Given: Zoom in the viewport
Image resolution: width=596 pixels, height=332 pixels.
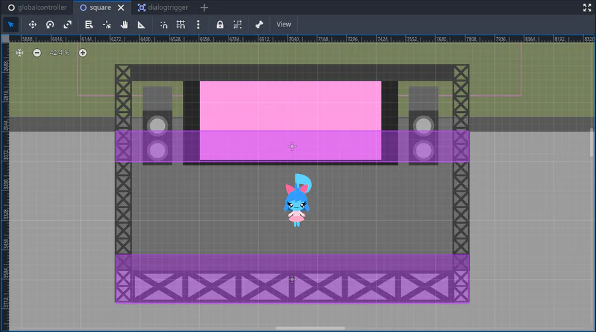Looking at the screenshot, I should coord(83,53).
